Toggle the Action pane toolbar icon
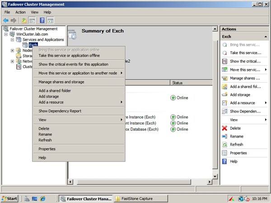This screenshot has width=271, height=203. (50, 21)
